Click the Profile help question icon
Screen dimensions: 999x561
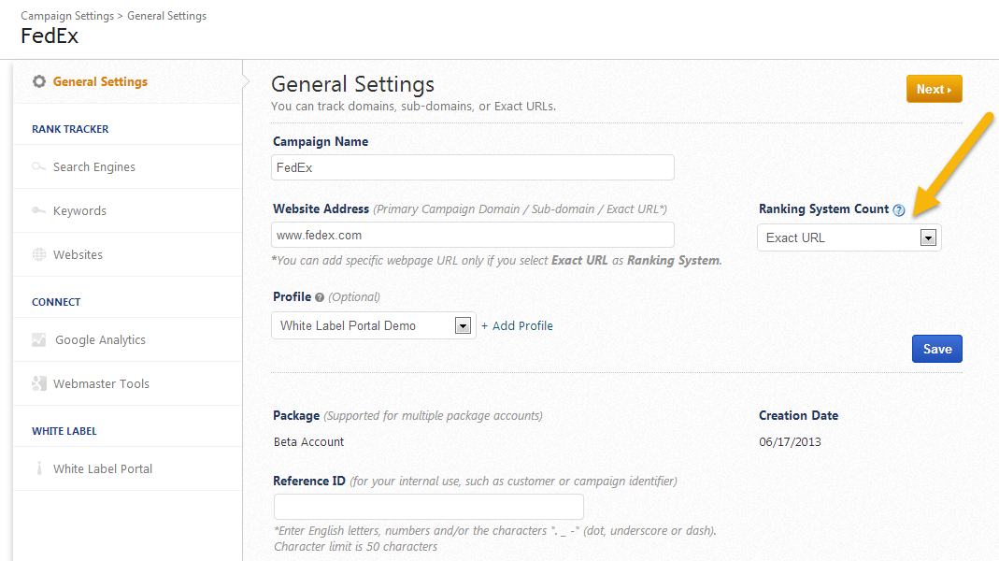tap(320, 297)
